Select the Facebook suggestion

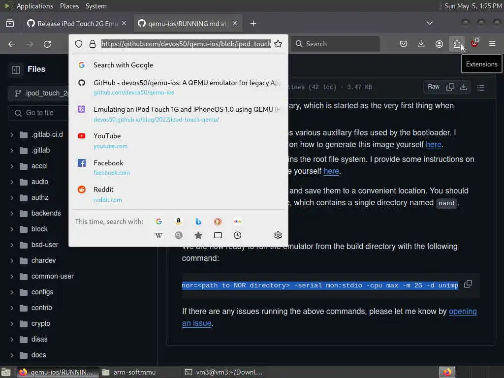tap(178, 167)
